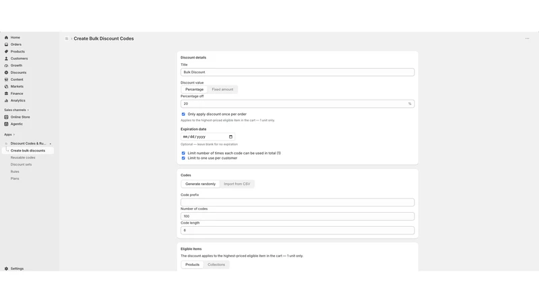Open the Orders icon in sidebar
539x303 pixels.
point(6,44)
